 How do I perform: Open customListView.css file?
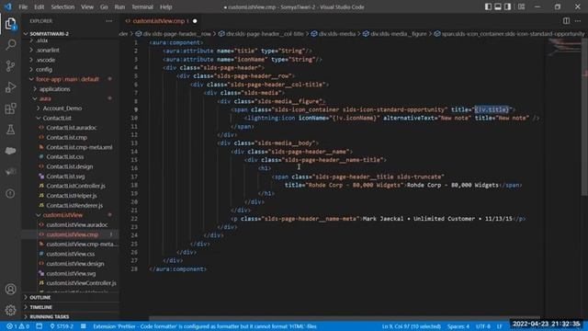click(x=71, y=254)
